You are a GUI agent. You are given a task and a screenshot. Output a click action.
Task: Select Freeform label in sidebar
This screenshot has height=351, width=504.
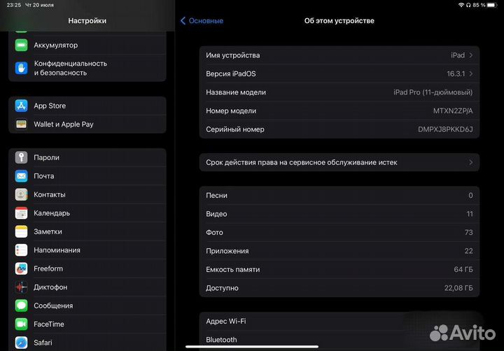pos(48,268)
